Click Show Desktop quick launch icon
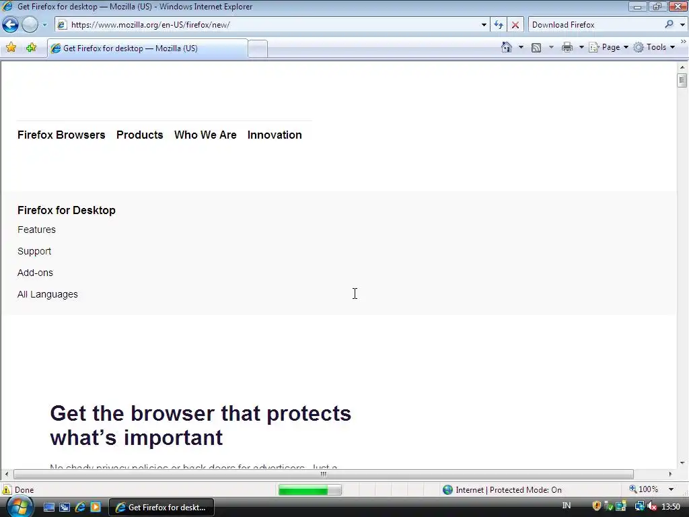 pyautogui.click(x=49, y=508)
